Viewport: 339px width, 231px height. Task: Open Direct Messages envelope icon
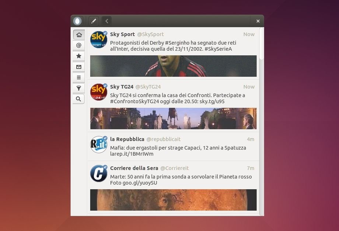pyautogui.click(x=78, y=67)
